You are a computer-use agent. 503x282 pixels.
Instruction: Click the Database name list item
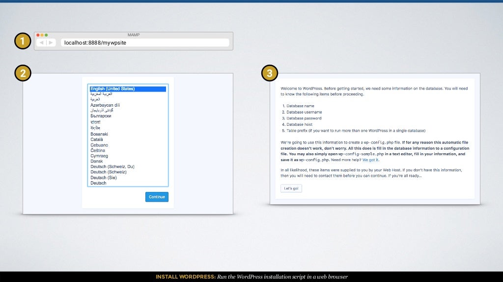tap(300, 106)
